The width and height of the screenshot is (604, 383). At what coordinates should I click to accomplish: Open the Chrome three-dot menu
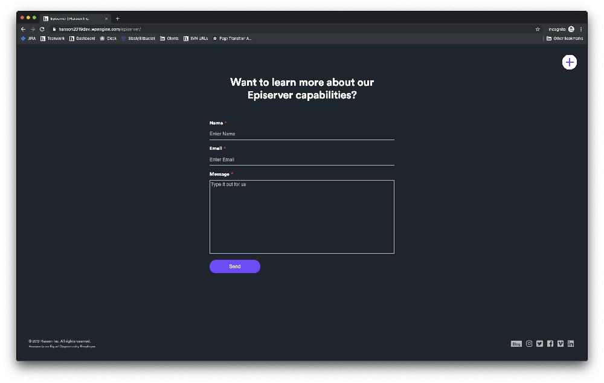coord(581,29)
